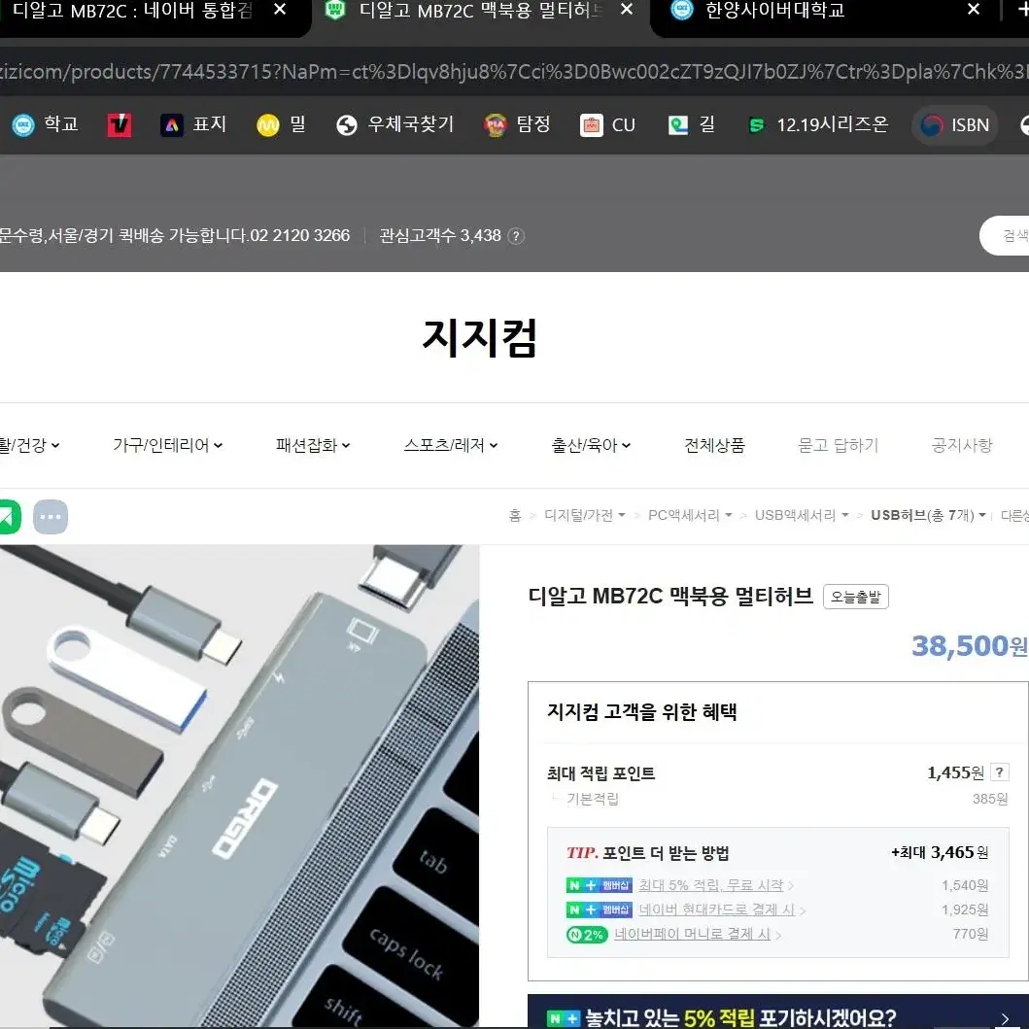Screen dimensions: 1029x1029
Task: Expand the 가구/인테리어 category menu
Action: point(168,445)
